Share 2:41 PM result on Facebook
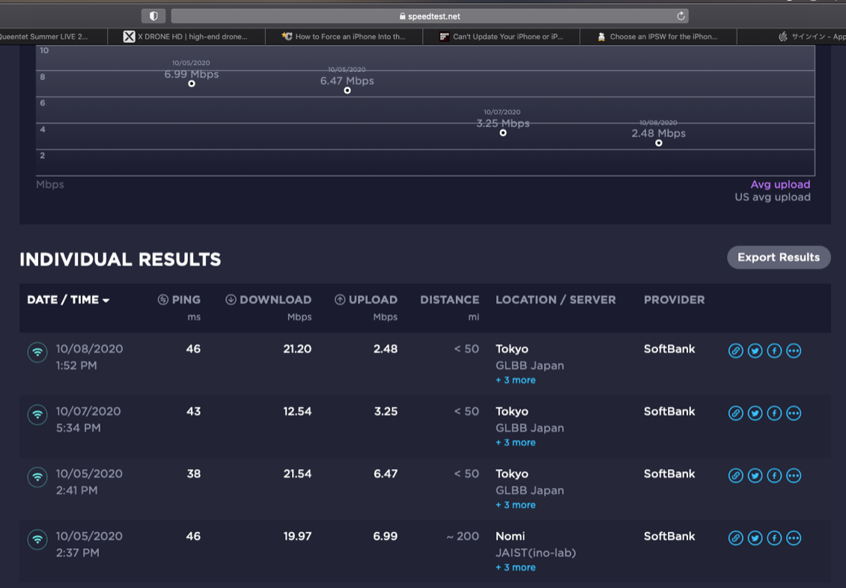846x588 pixels. pos(774,476)
